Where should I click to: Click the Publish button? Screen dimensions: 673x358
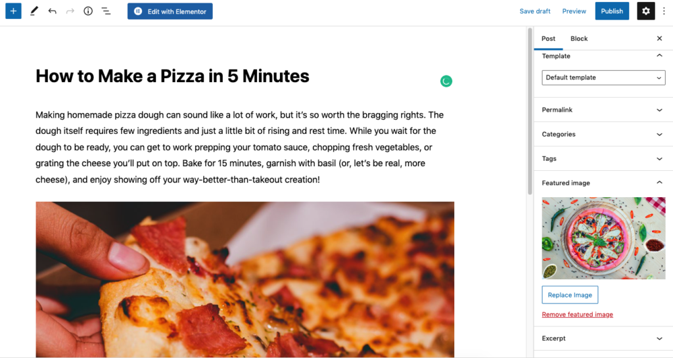pos(612,11)
